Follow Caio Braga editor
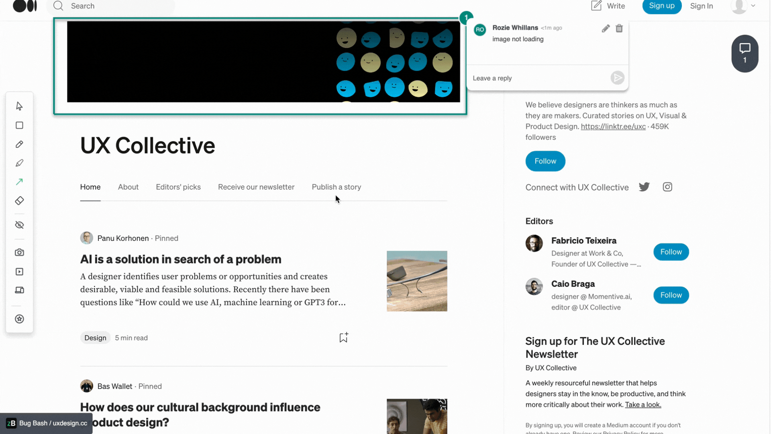This screenshot has width=771, height=434. (x=671, y=295)
